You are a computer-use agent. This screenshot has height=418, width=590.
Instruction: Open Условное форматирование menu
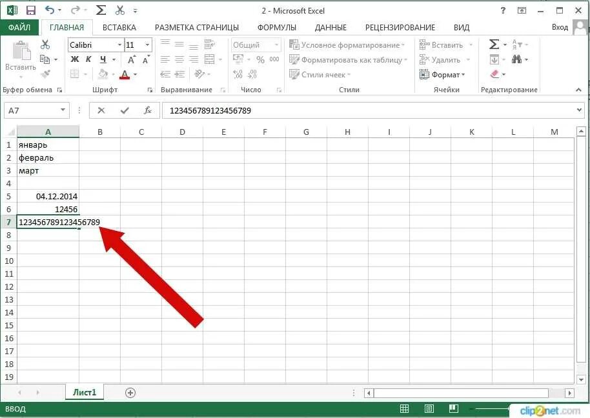(x=347, y=45)
